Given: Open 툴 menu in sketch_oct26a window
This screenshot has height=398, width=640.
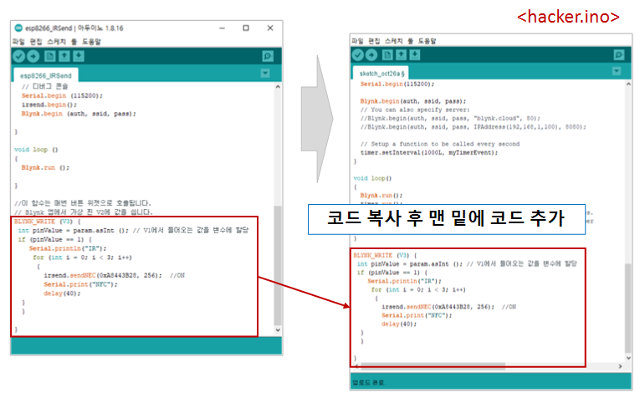Looking at the screenshot, I should coord(411,41).
